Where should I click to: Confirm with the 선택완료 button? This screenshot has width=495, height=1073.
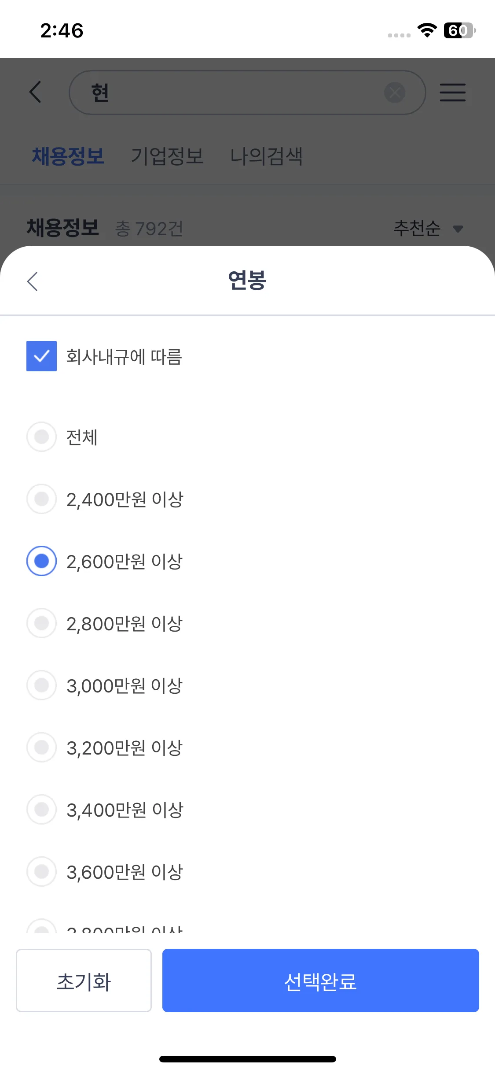click(x=320, y=980)
